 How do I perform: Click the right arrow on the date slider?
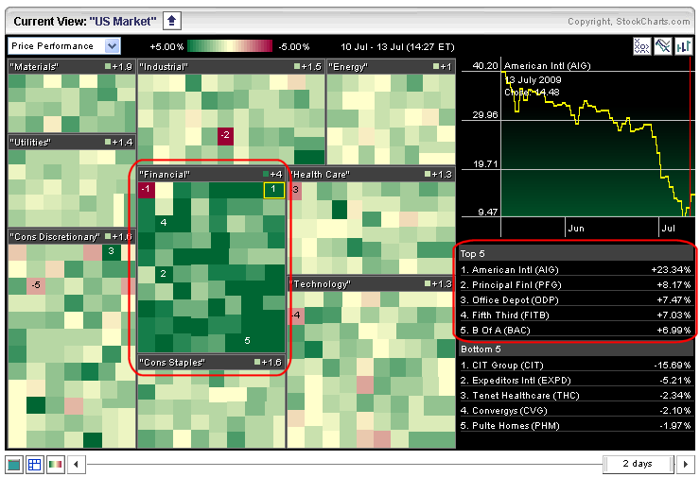pyautogui.click(x=686, y=465)
